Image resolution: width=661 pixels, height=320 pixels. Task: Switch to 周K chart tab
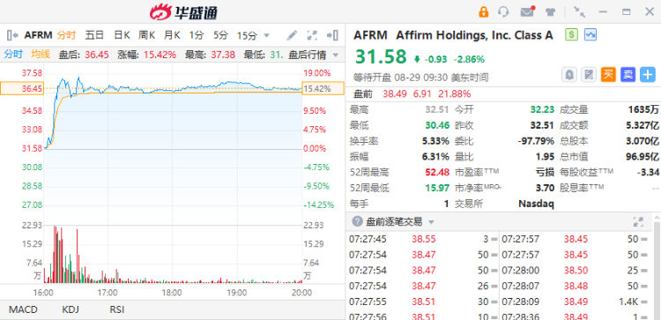click(x=146, y=35)
